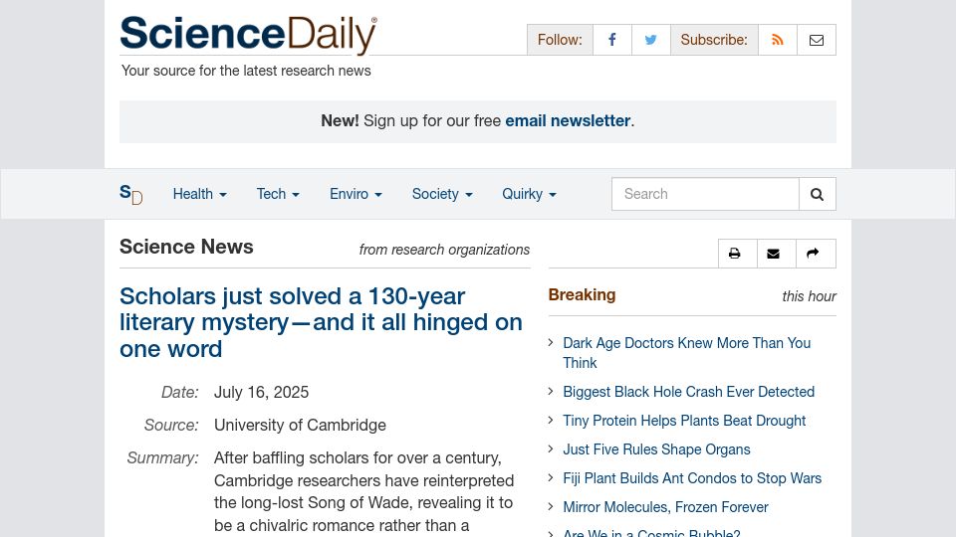Screen dimensions: 956x537
Task: Click the SD home logo in navigation bar
Action: 131,194
